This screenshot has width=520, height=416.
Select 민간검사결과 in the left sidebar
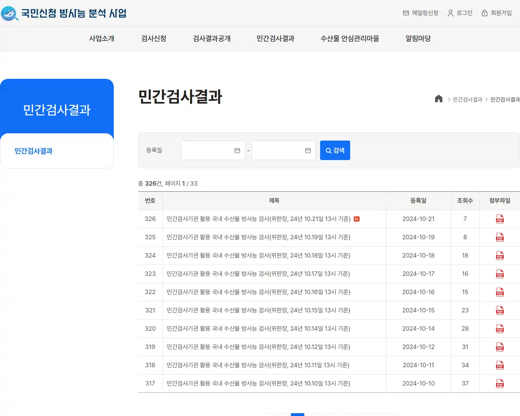tap(34, 151)
